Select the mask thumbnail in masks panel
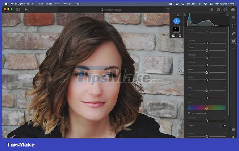Screen dimensions: 239x151 [176, 29]
